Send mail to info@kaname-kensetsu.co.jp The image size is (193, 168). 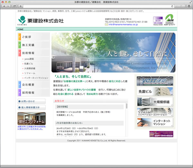click(x=123, y=24)
